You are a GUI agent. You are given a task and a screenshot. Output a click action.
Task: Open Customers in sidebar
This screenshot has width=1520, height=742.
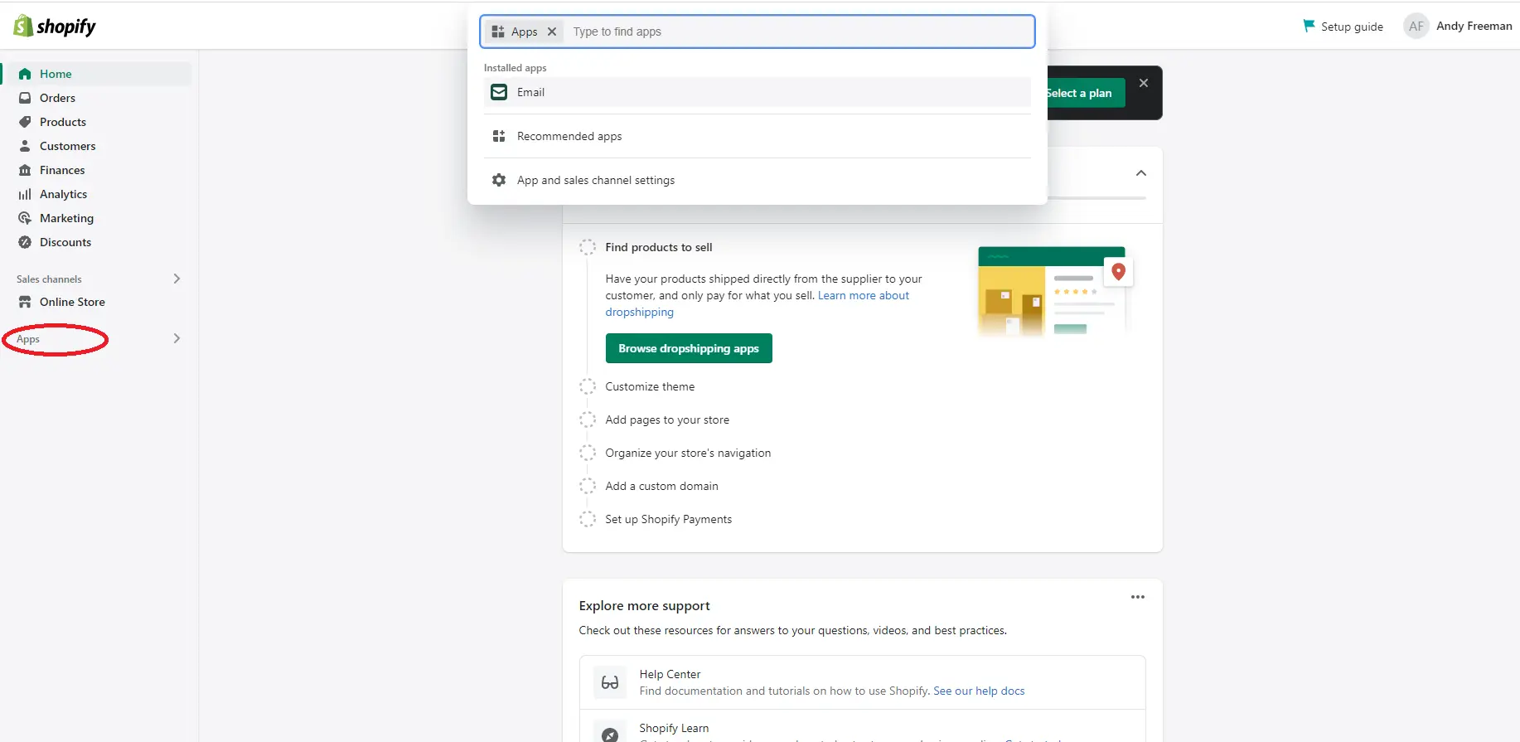tap(68, 146)
